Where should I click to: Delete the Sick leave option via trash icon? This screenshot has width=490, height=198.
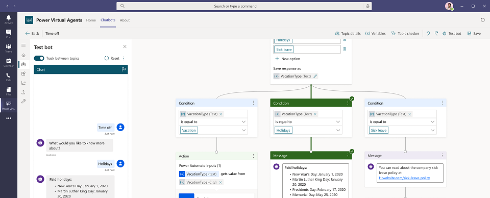(x=345, y=49)
